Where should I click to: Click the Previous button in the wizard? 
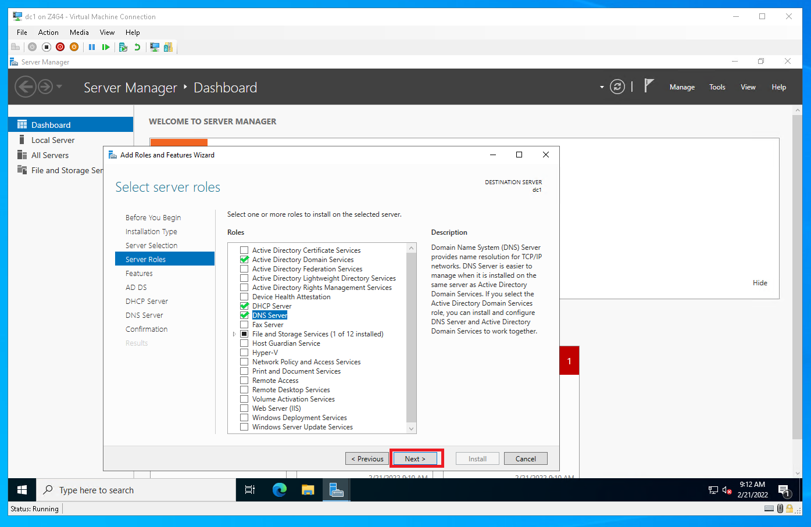367,458
